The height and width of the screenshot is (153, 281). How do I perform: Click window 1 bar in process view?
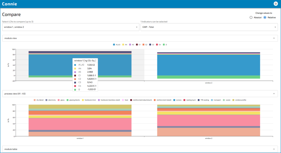point(80,120)
